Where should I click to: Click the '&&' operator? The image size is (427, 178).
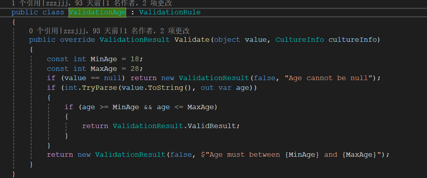(x=148, y=107)
